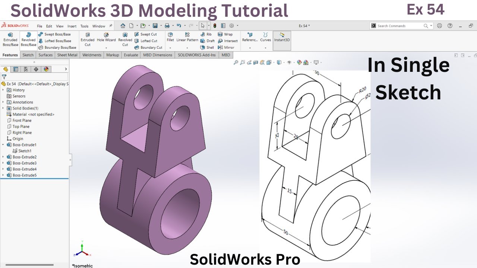Expand Solid Bodies(1) node

3,108
